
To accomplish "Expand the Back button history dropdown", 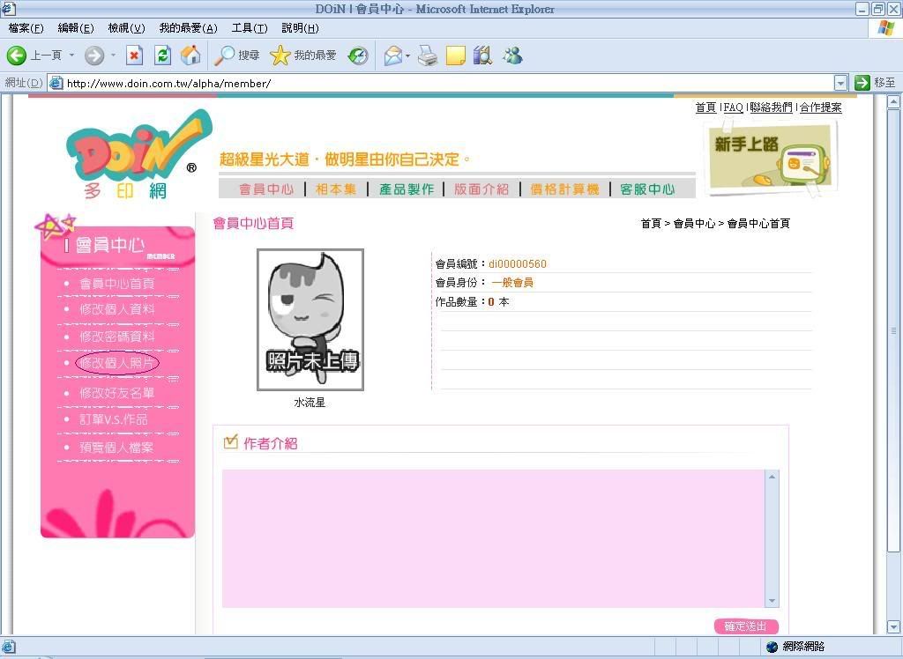I will coord(72,56).
